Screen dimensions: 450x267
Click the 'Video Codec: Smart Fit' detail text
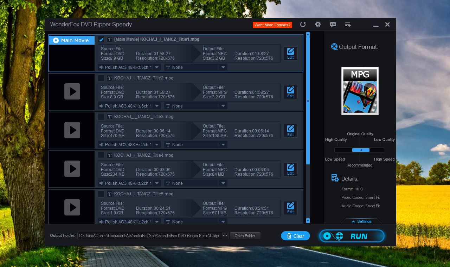(x=361, y=197)
